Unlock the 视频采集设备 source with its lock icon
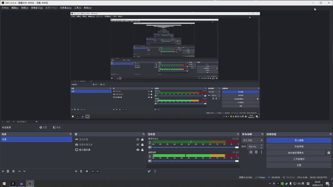Image resolution: width=333 pixels, height=187 pixels. coord(142,145)
